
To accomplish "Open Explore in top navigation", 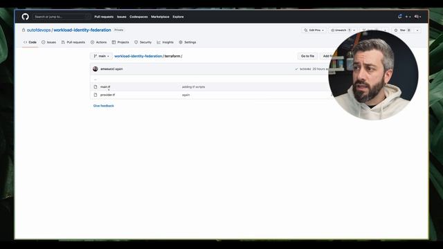I will [x=178, y=17].
